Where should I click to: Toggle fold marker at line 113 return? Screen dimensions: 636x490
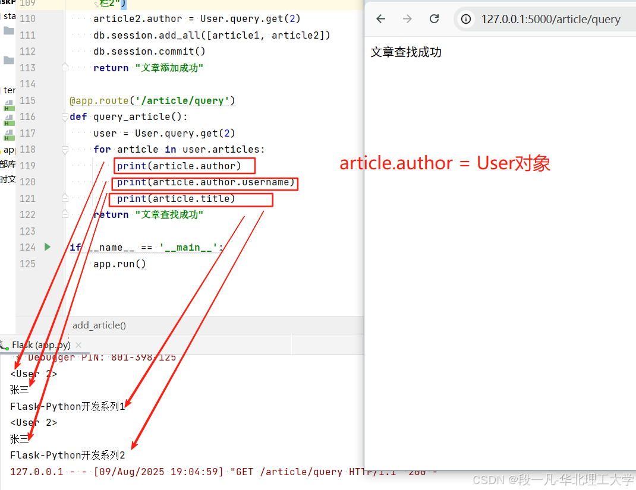(65, 68)
